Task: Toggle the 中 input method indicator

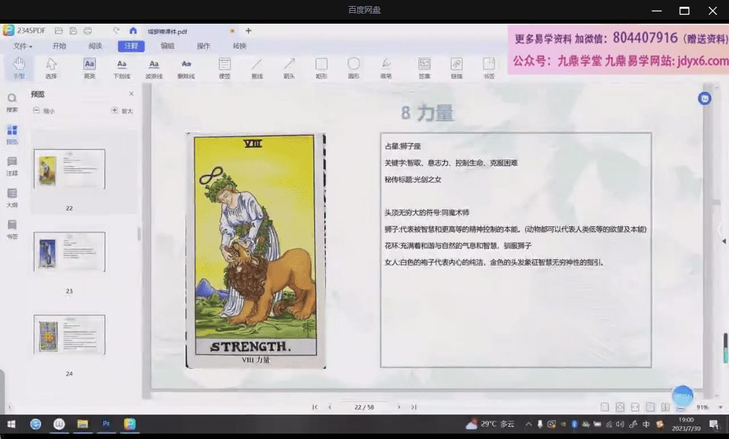Action: [646, 424]
